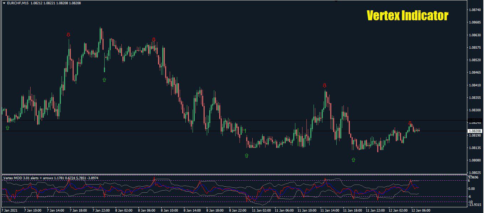Click the 8 Jan 14:00 label on time axis

click(193, 210)
